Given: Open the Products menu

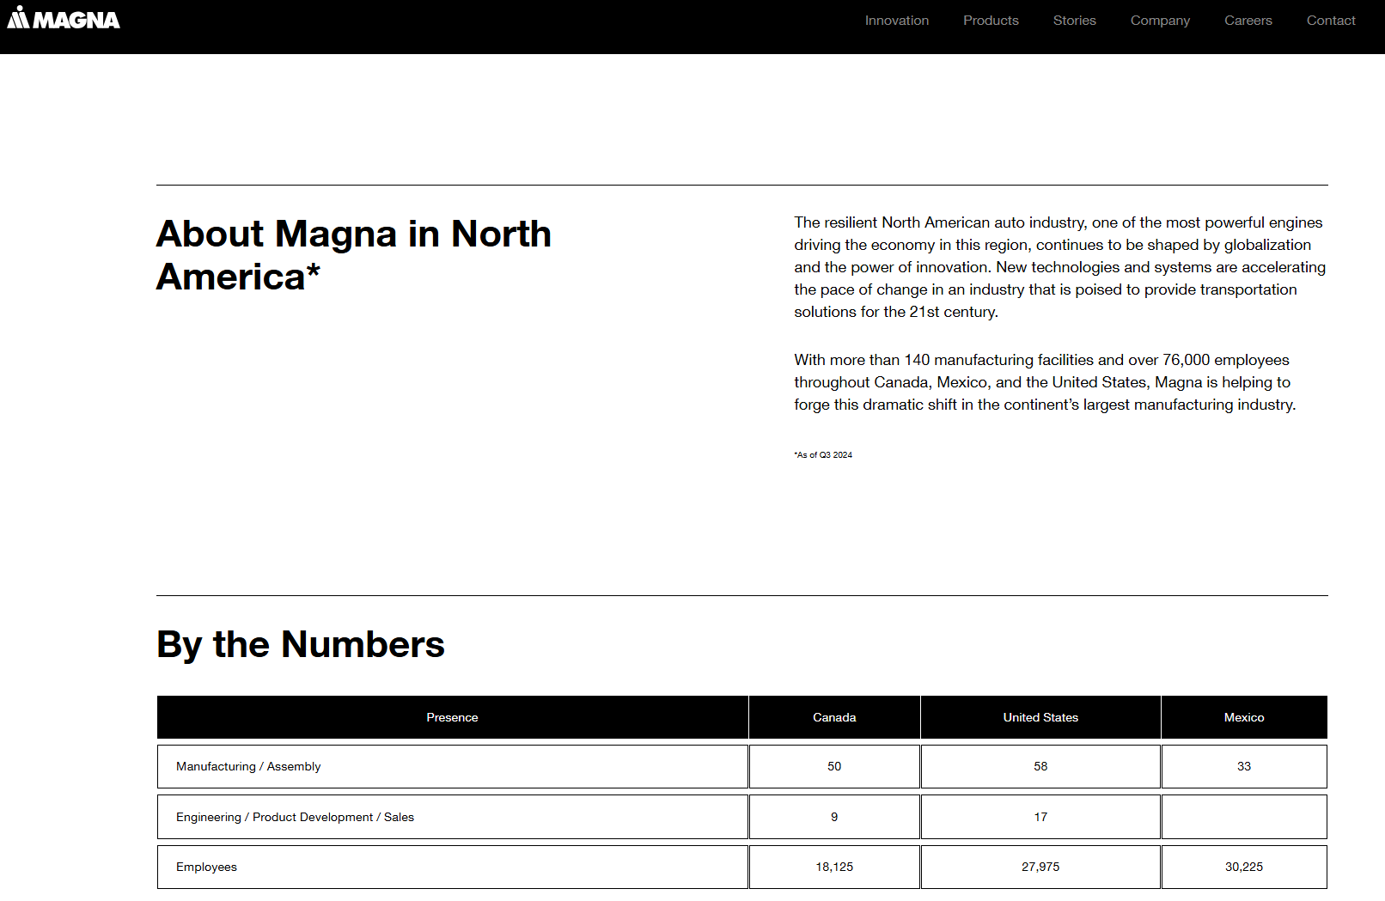Looking at the screenshot, I should coord(991,21).
